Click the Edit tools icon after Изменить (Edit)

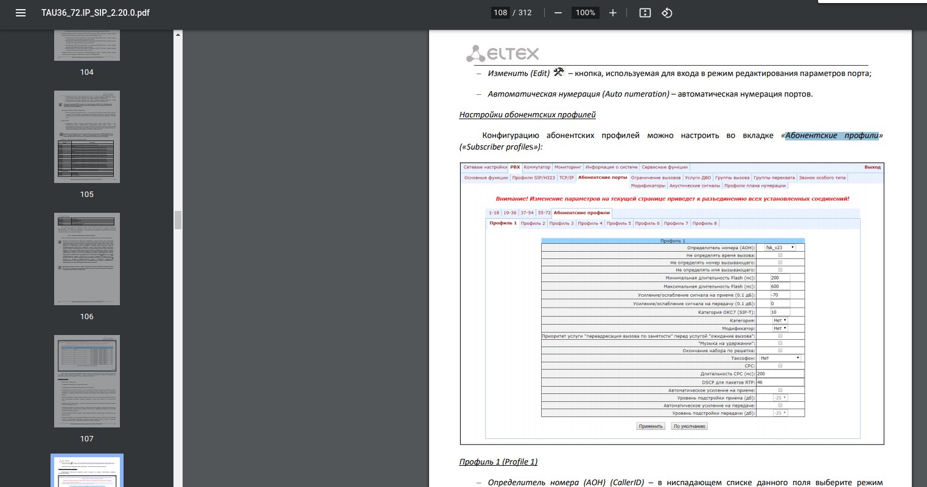[559, 72]
